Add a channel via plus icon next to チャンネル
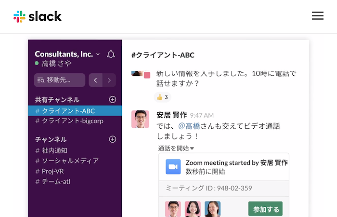337x217 pixels. 112,139
